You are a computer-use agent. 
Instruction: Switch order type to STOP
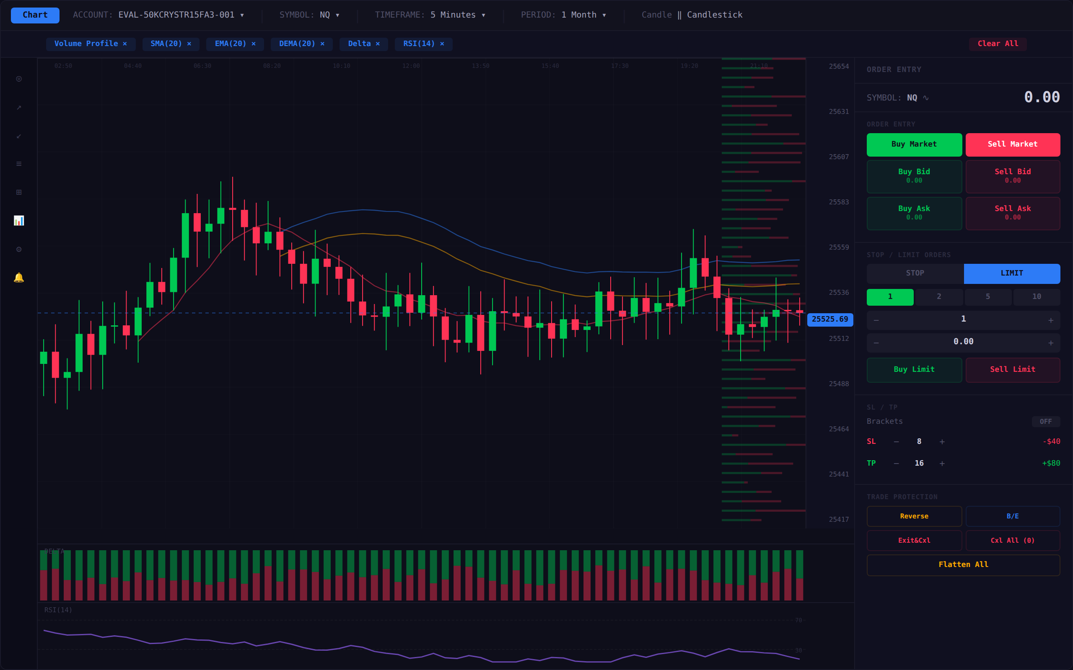tap(914, 273)
